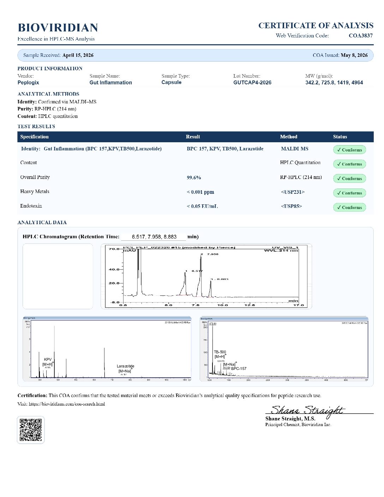Click the BPC 157, KPV, TB500, Larazotide result
The image size is (384, 497).
click(x=225, y=149)
